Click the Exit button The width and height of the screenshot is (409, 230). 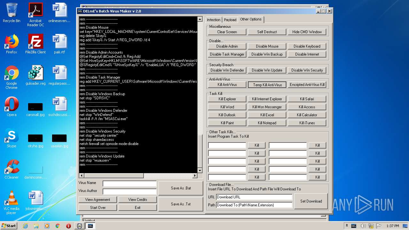[138, 208]
